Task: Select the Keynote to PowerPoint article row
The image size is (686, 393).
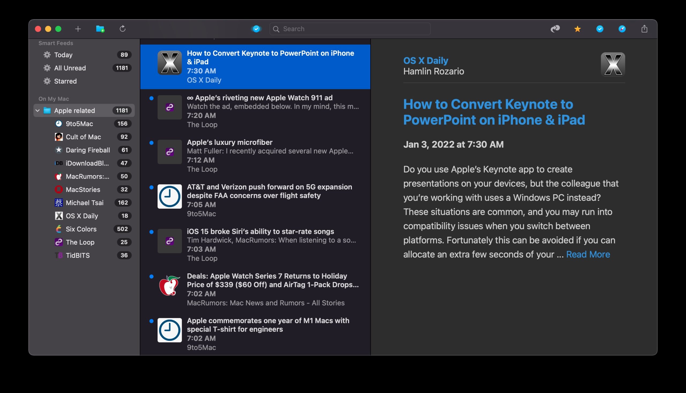Action: pyautogui.click(x=255, y=67)
